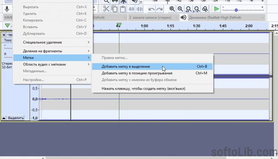Click the horizontal scrollbar at bottom
This screenshot has height=159, width=278.
click(x=136, y=158)
